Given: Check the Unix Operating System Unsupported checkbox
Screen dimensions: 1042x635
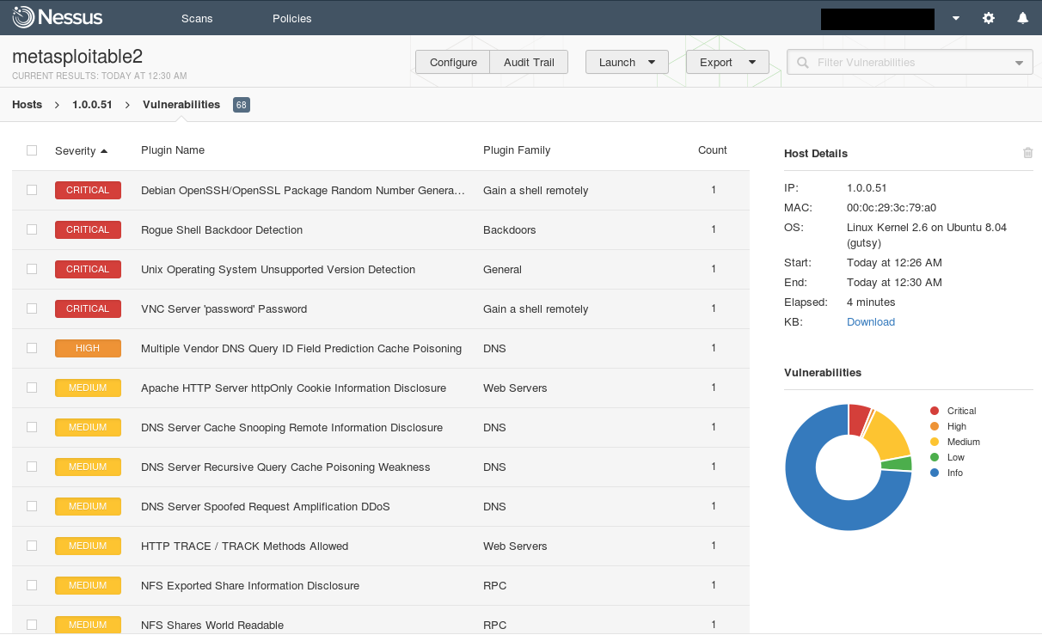Looking at the screenshot, I should (x=32, y=269).
